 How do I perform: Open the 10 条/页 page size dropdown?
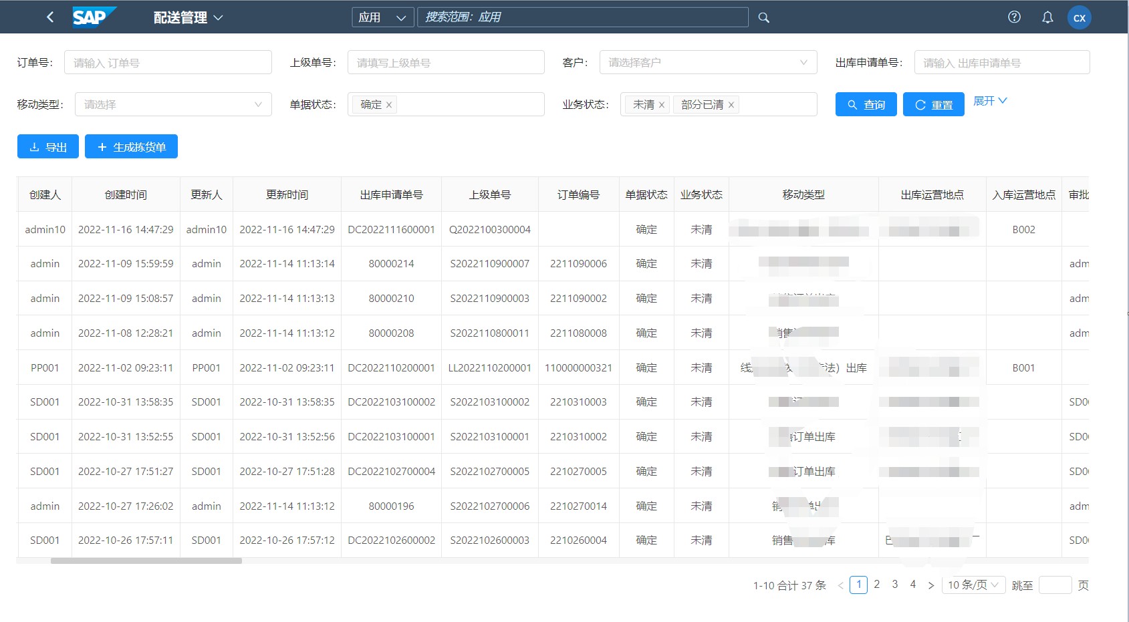pyautogui.click(x=973, y=585)
